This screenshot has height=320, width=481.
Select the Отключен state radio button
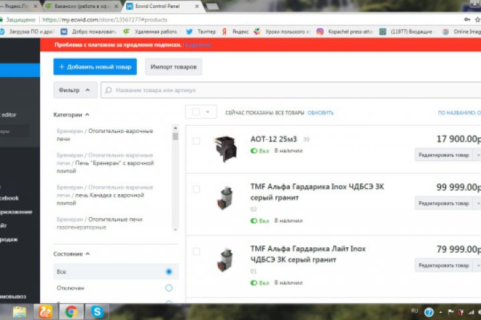point(169,288)
